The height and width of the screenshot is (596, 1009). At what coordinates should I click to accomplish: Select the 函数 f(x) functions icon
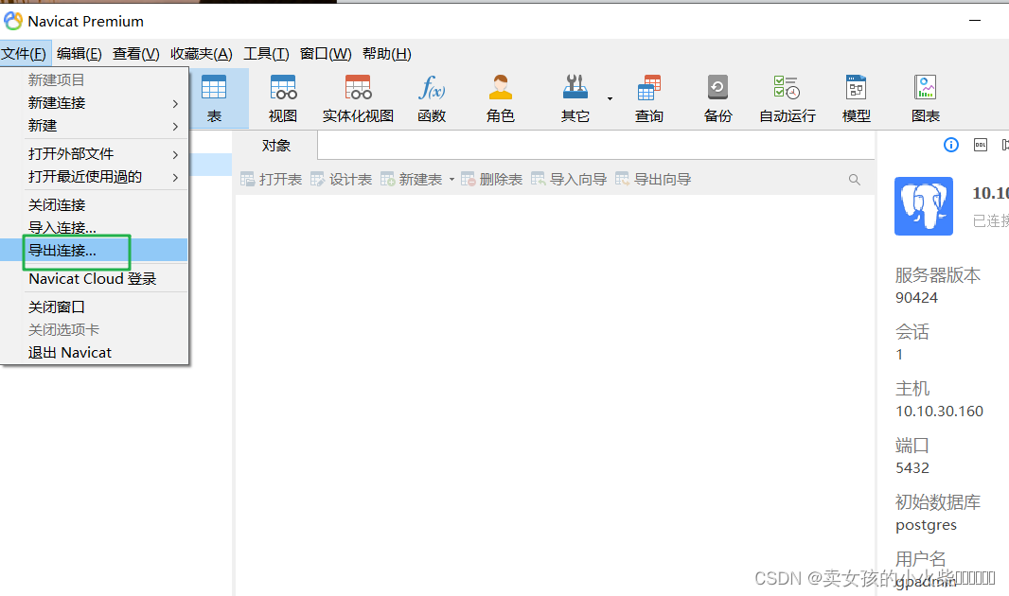pos(432,97)
